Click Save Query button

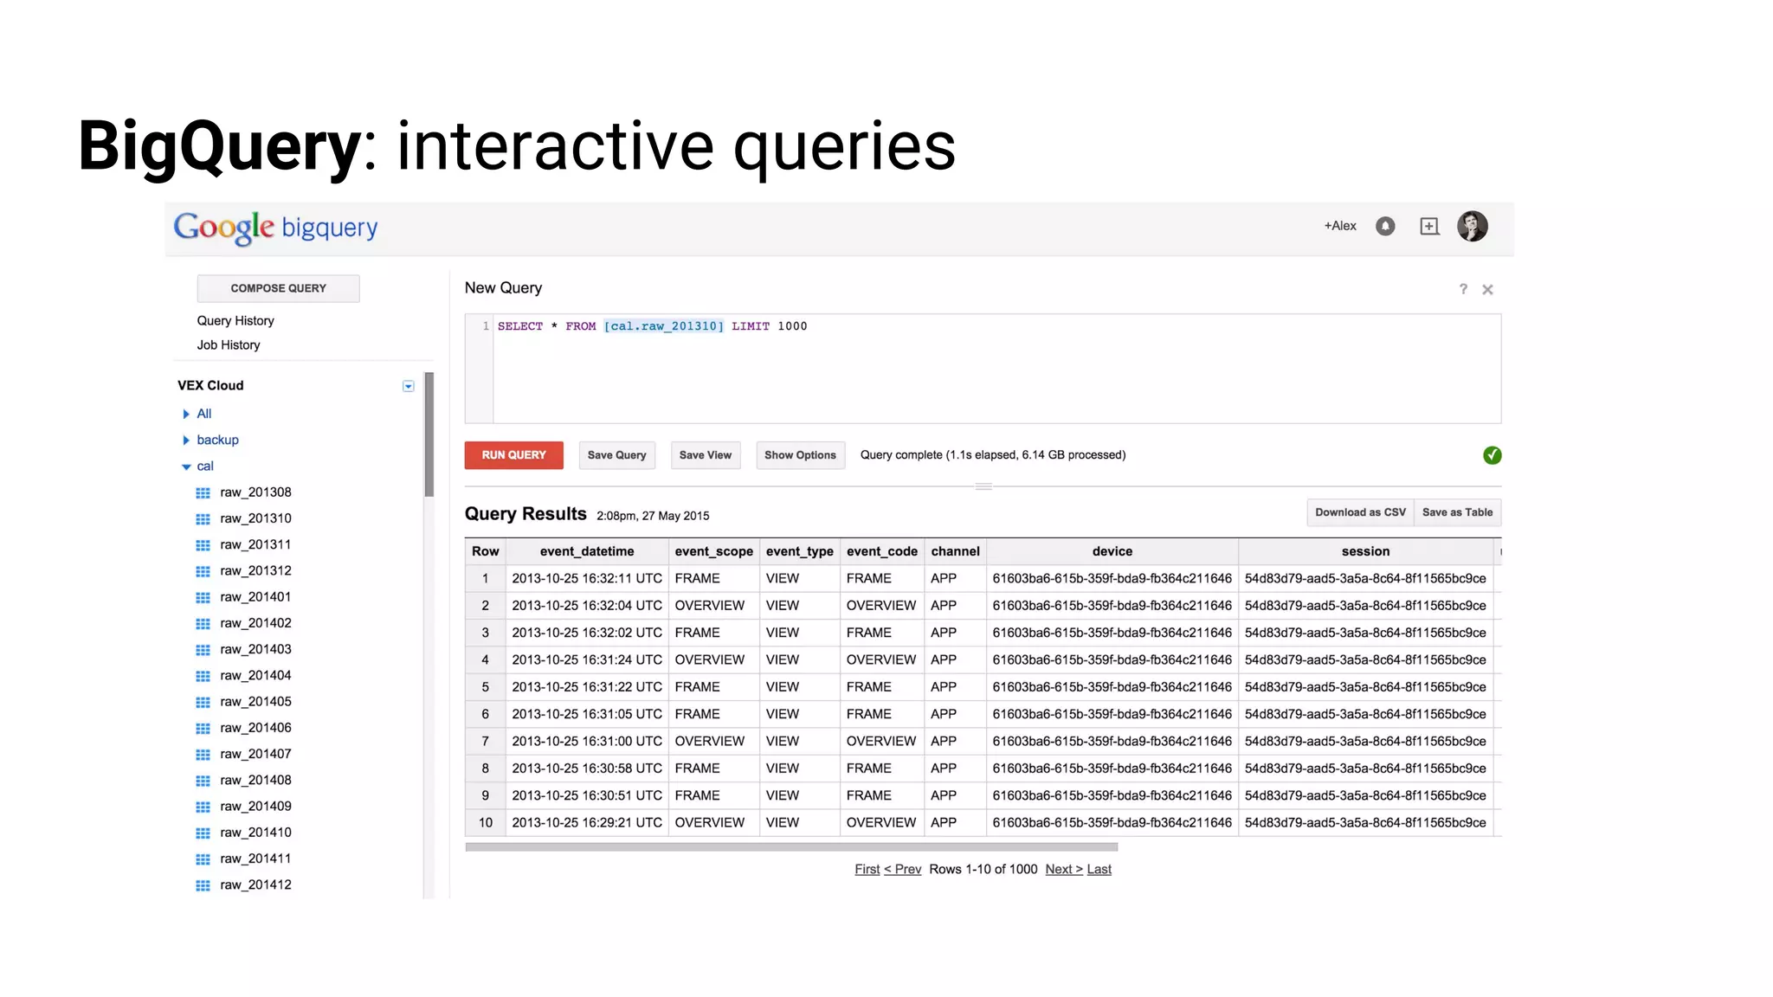[616, 455]
